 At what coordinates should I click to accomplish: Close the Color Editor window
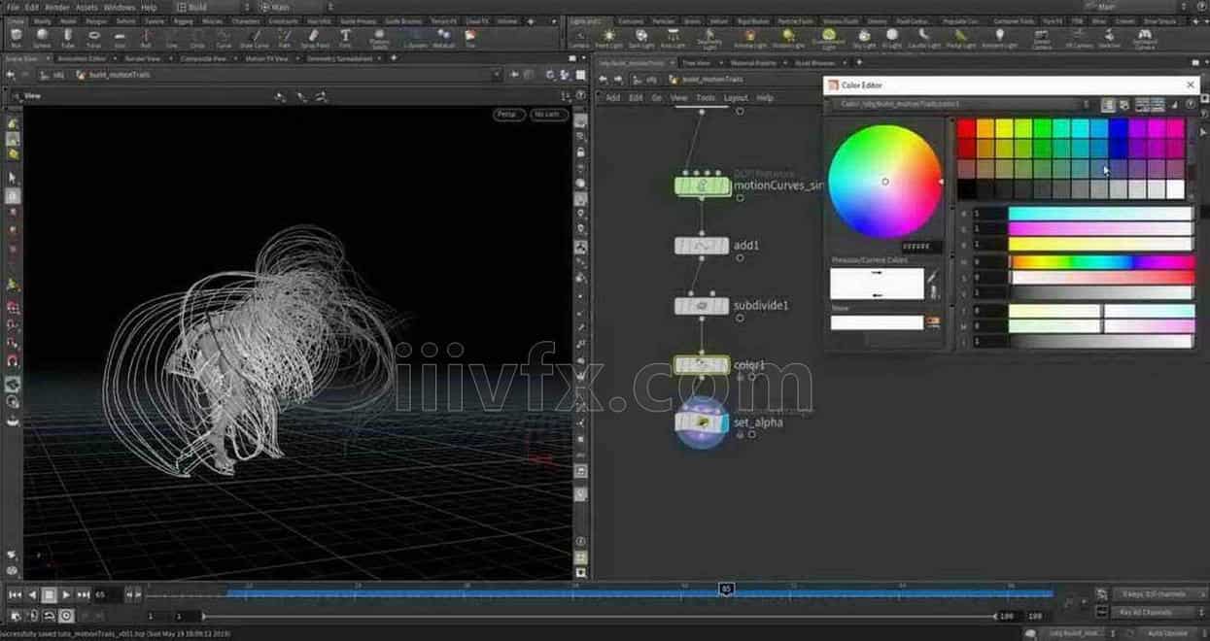[1191, 84]
